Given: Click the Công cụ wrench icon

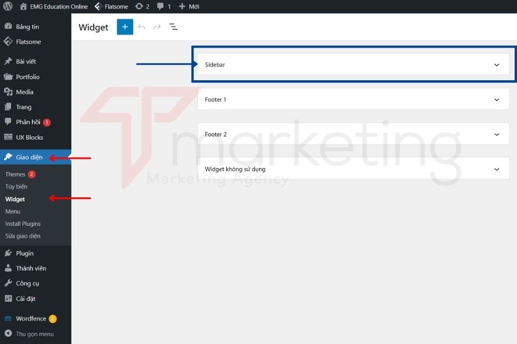Looking at the screenshot, I should [8, 283].
